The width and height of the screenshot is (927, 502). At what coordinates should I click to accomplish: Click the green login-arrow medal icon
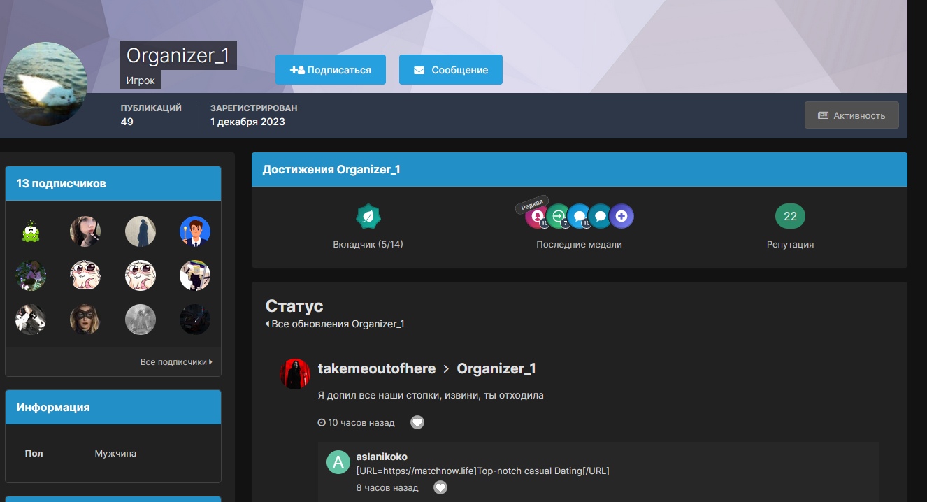(x=558, y=217)
